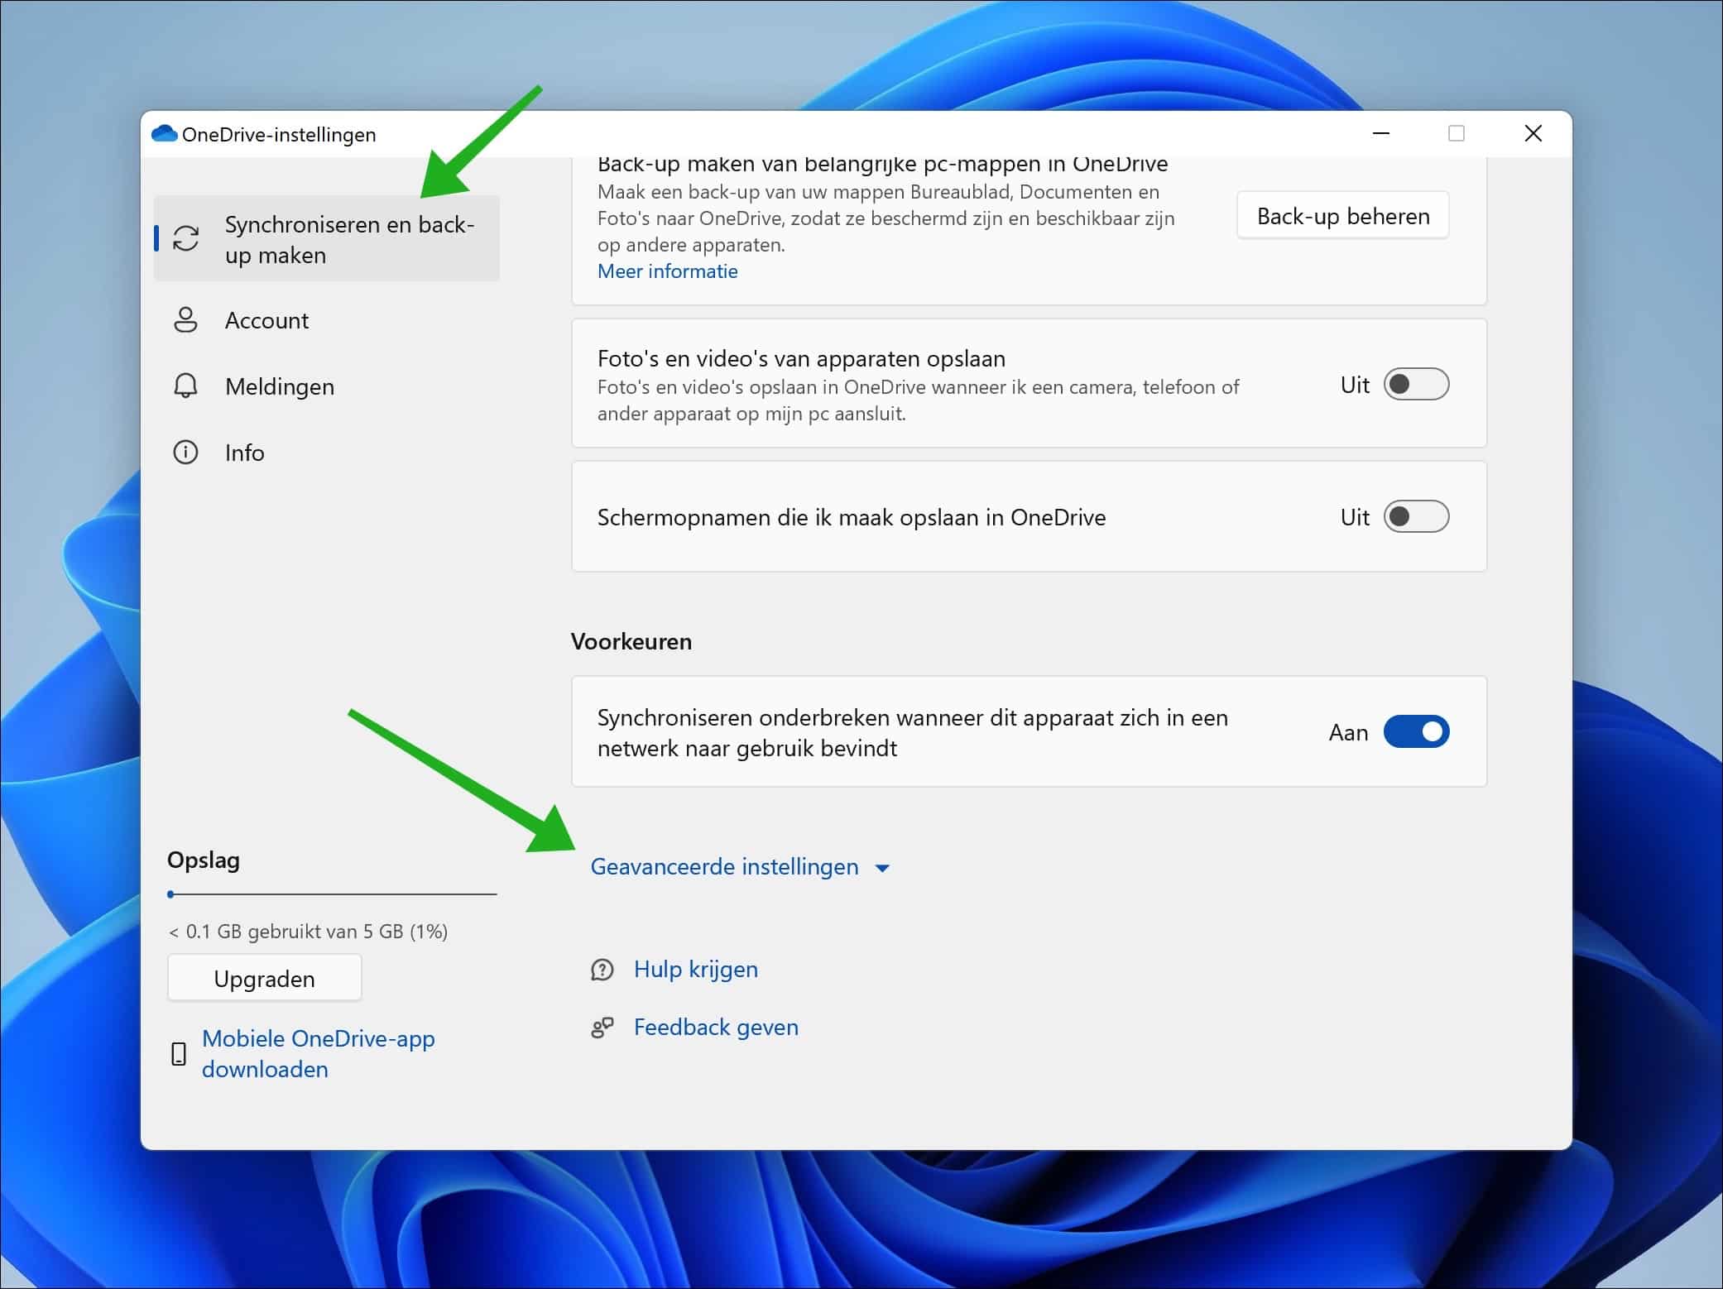Open the Meer informatie link
Viewport: 1723px width, 1289px height.
pos(667,271)
